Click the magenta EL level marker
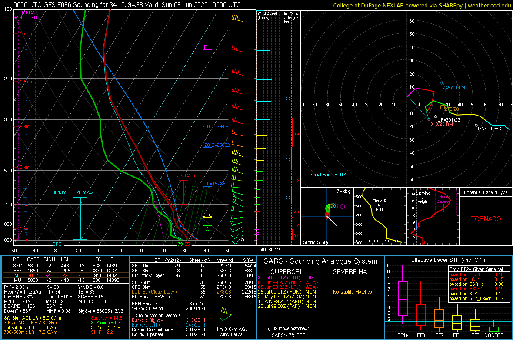Screen dimensions: 513x340 pyautogui.click(x=207, y=47)
